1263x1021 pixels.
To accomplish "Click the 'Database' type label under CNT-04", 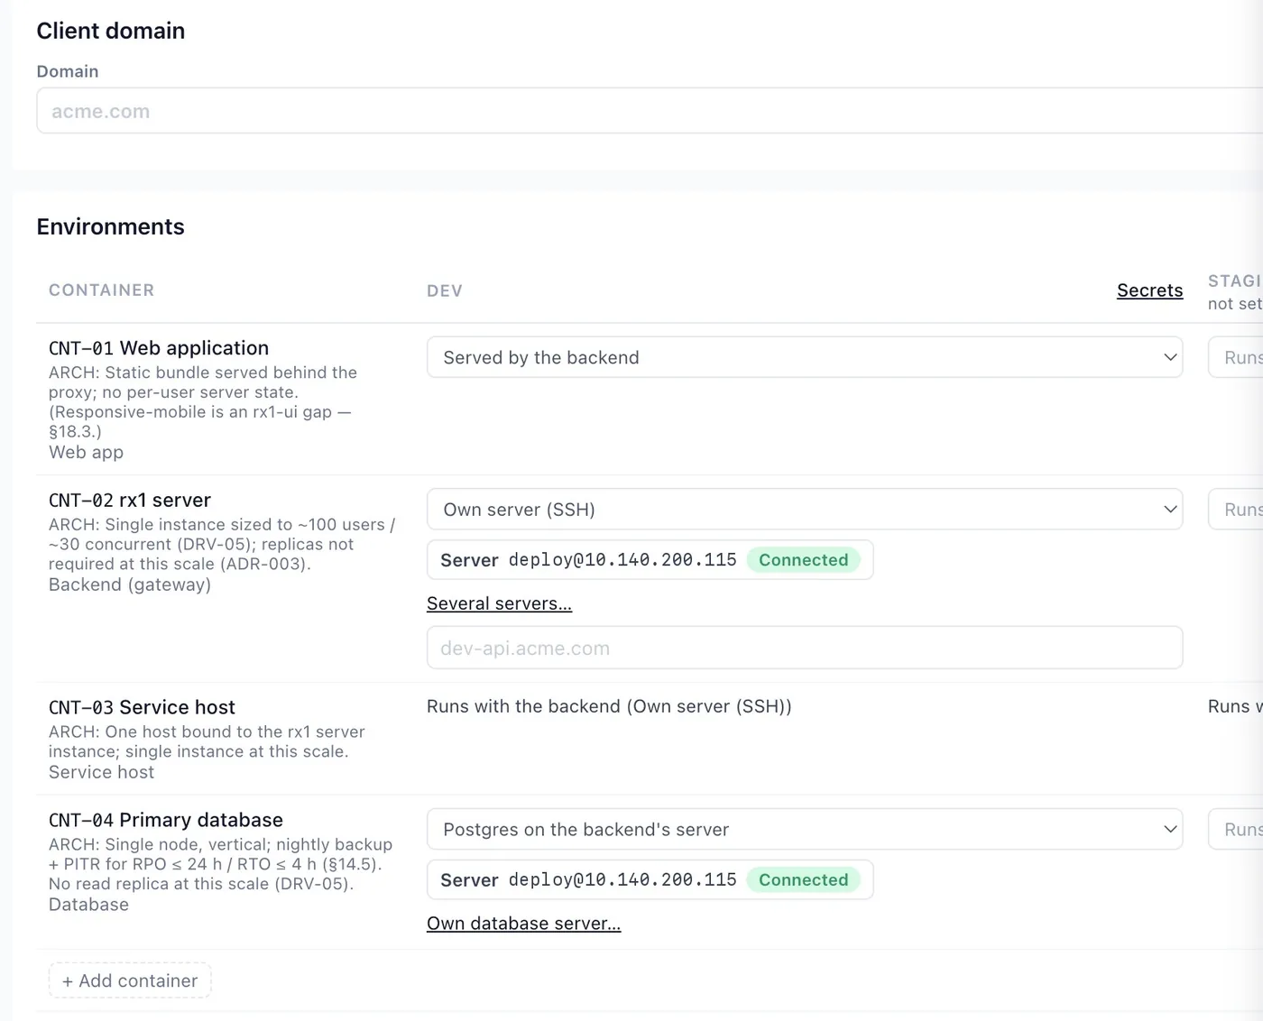I will 88,905.
